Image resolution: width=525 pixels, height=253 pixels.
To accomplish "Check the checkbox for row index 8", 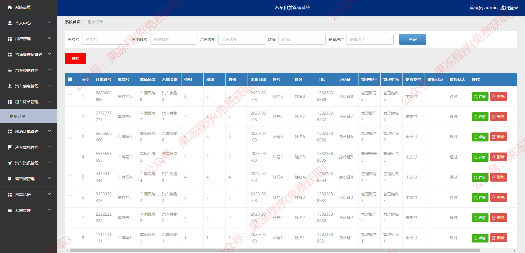I will click(70, 238).
